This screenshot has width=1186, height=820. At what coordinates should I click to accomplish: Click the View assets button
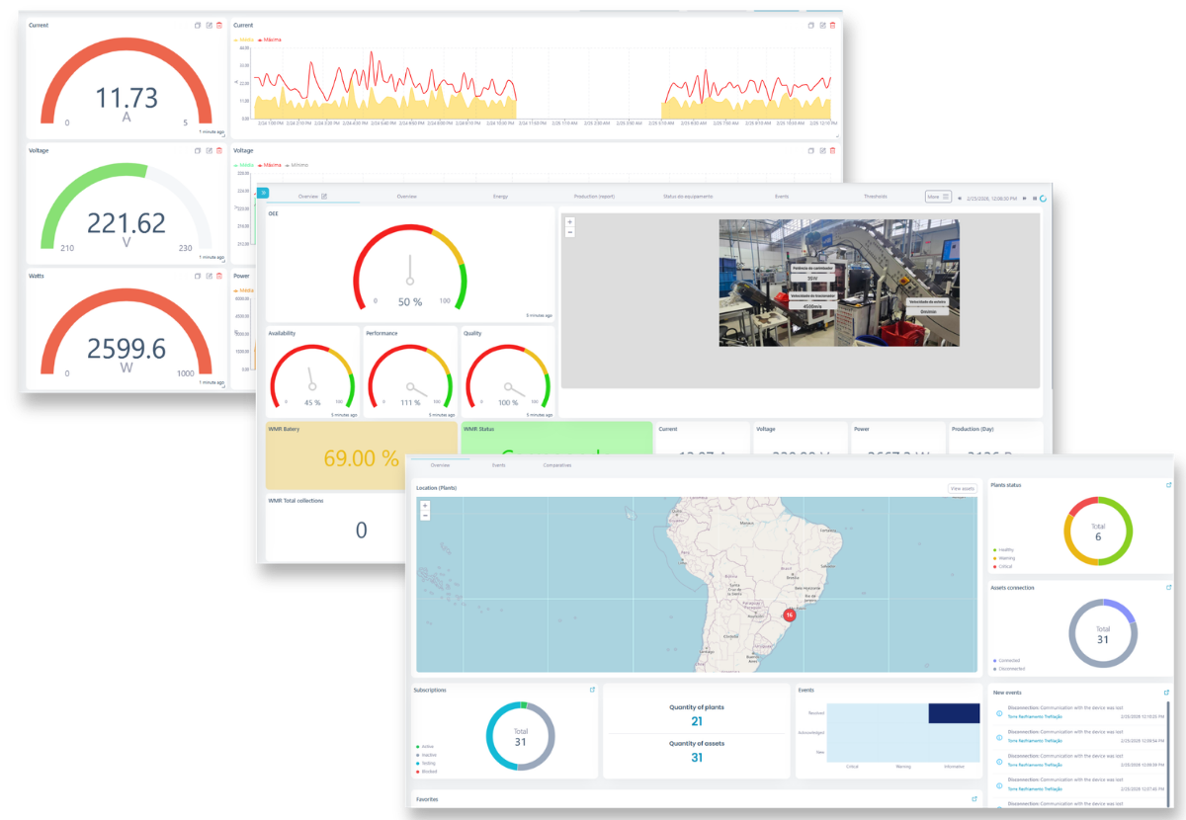tap(962, 489)
